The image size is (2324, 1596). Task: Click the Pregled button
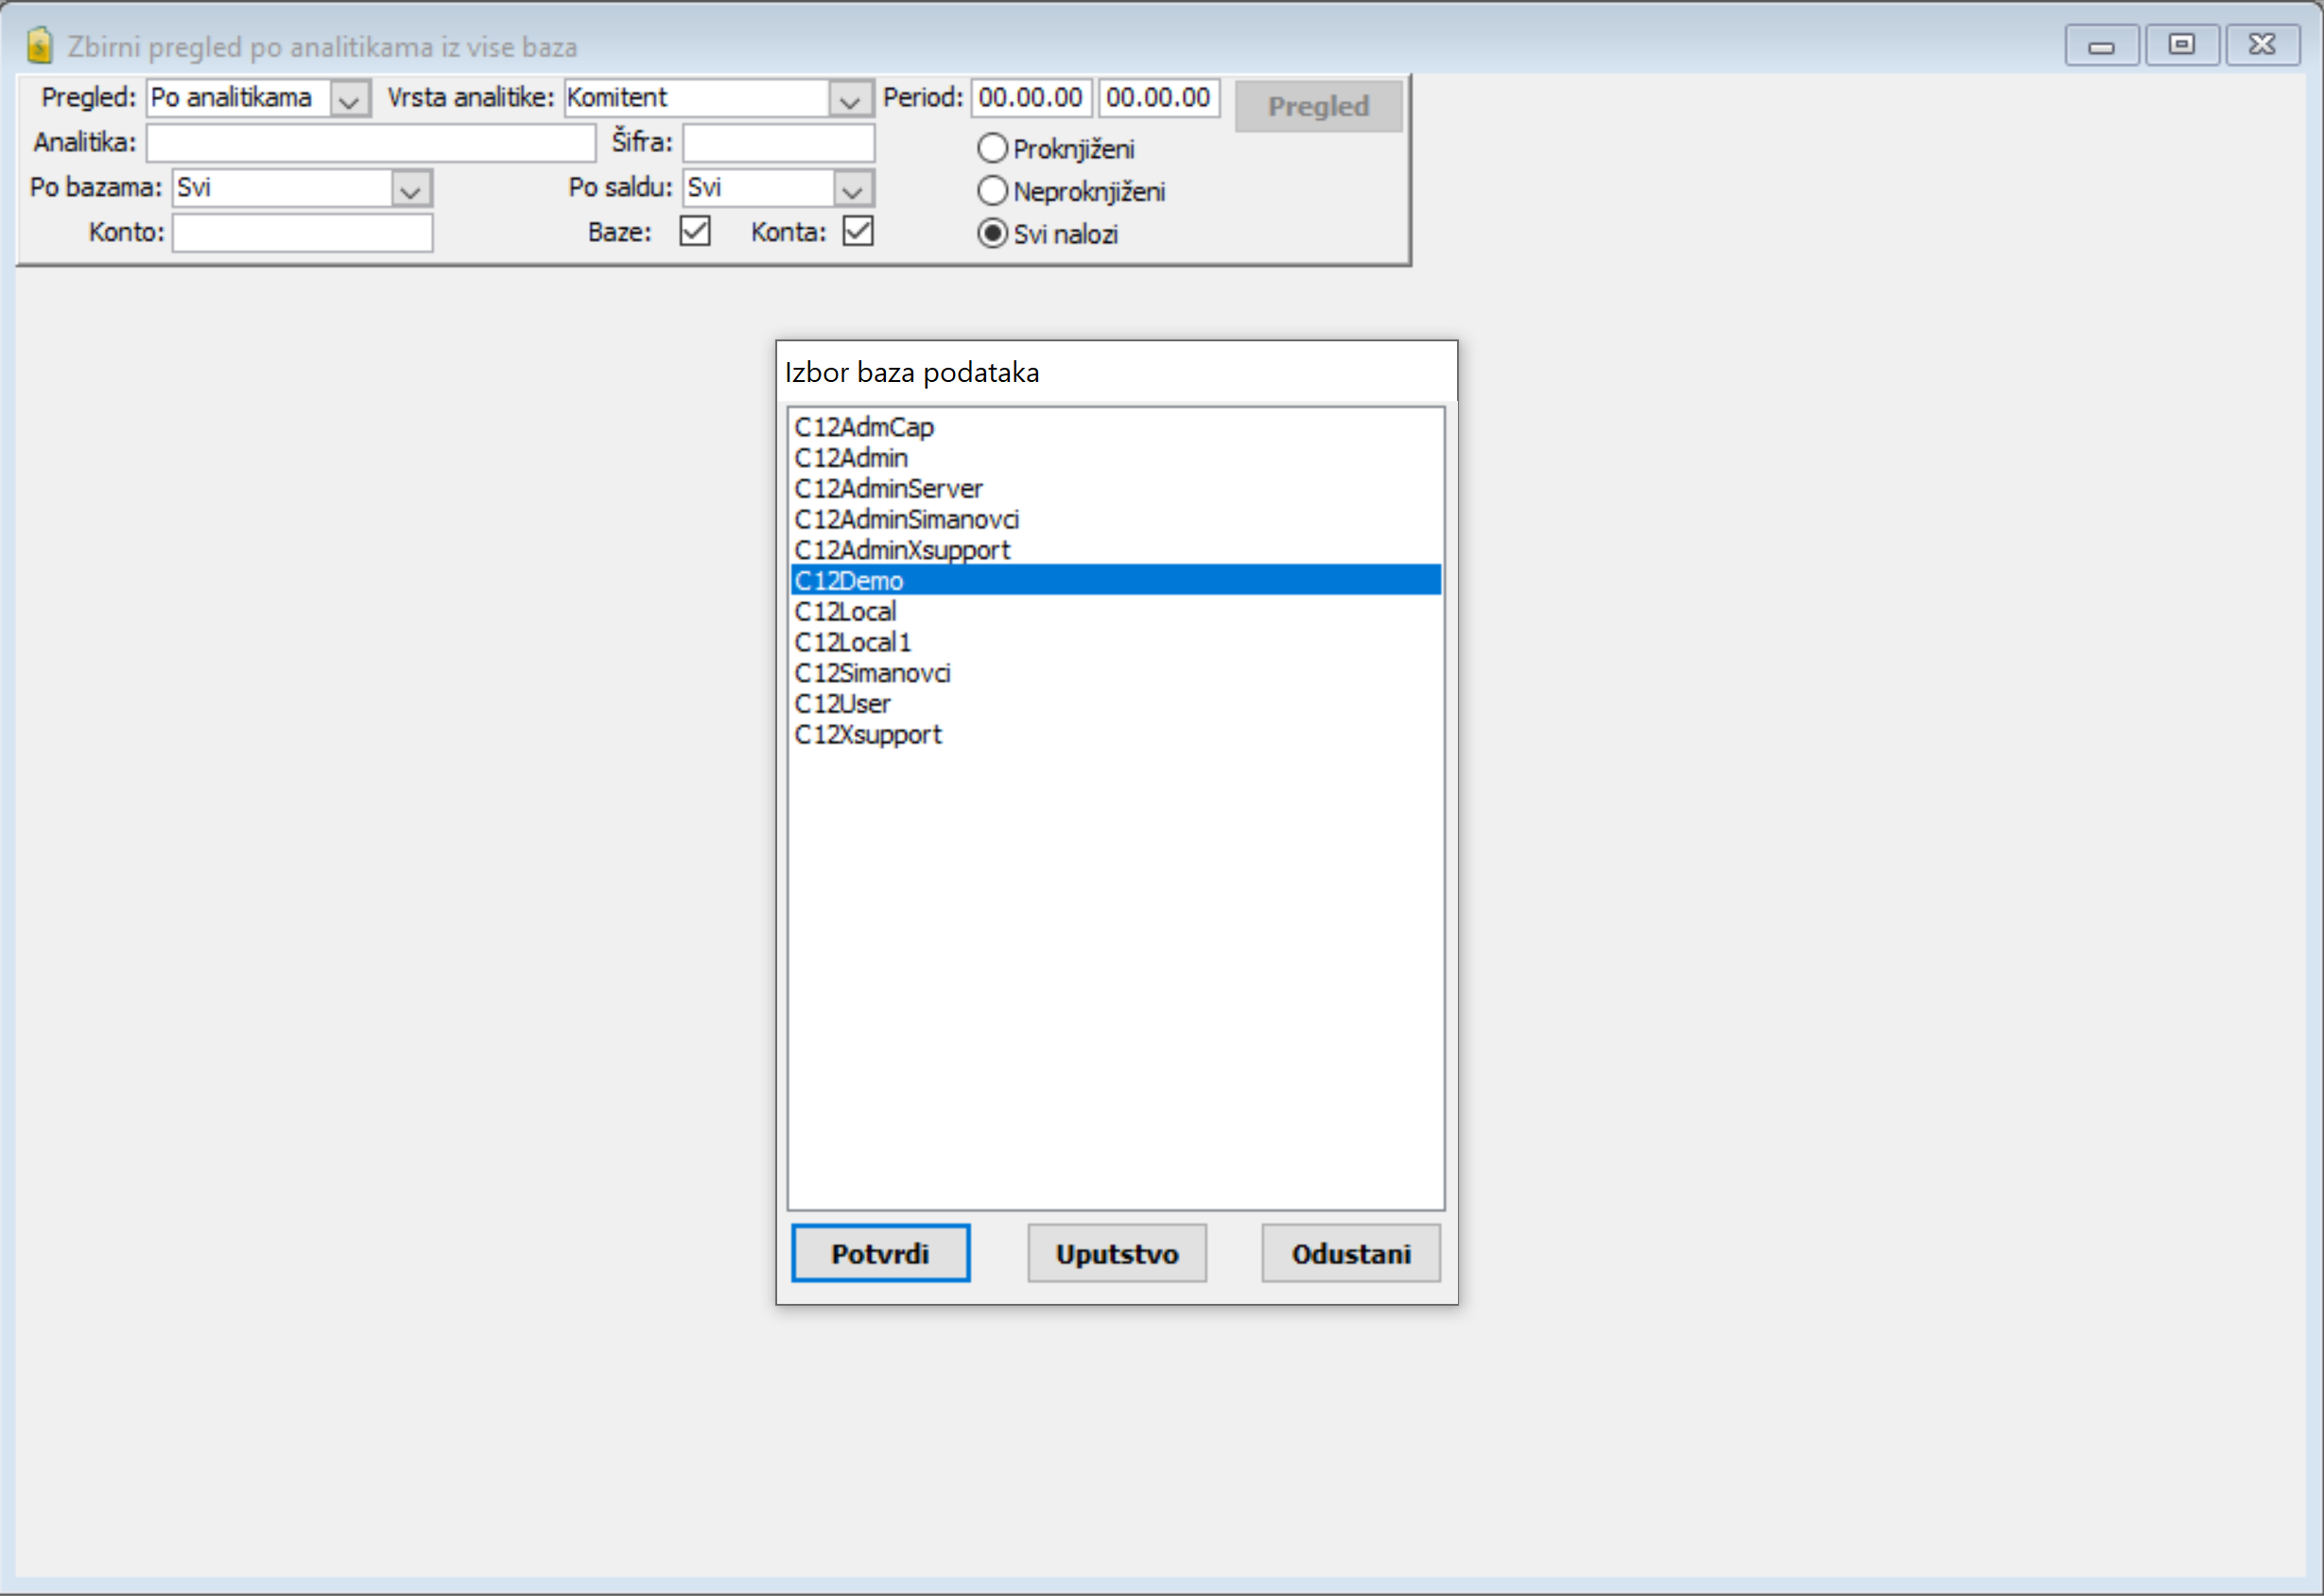click(x=1319, y=106)
